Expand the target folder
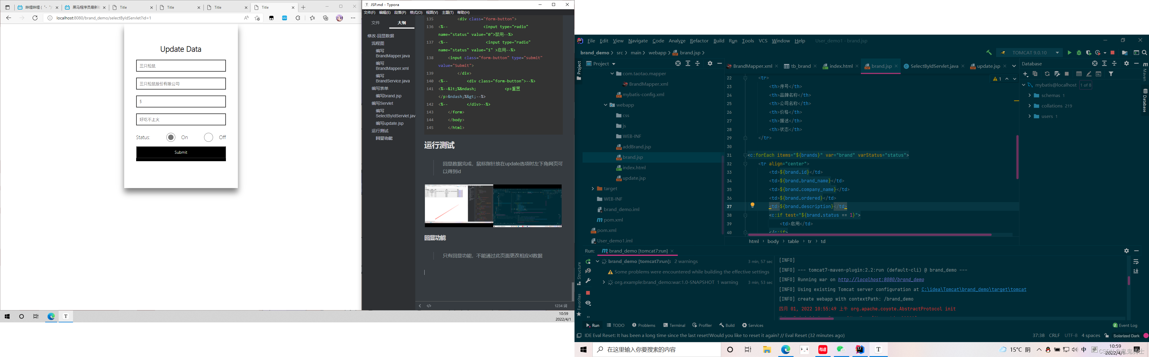 point(592,189)
